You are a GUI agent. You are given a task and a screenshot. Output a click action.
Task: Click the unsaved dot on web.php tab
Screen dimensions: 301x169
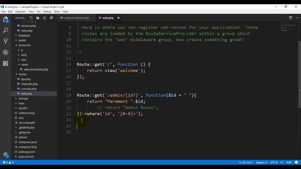(x=119, y=18)
